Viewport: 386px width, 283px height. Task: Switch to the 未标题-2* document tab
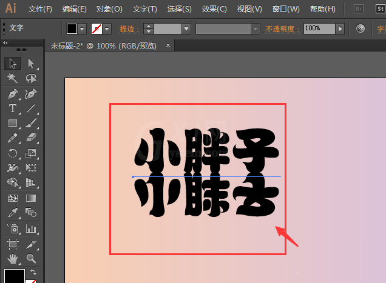103,45
